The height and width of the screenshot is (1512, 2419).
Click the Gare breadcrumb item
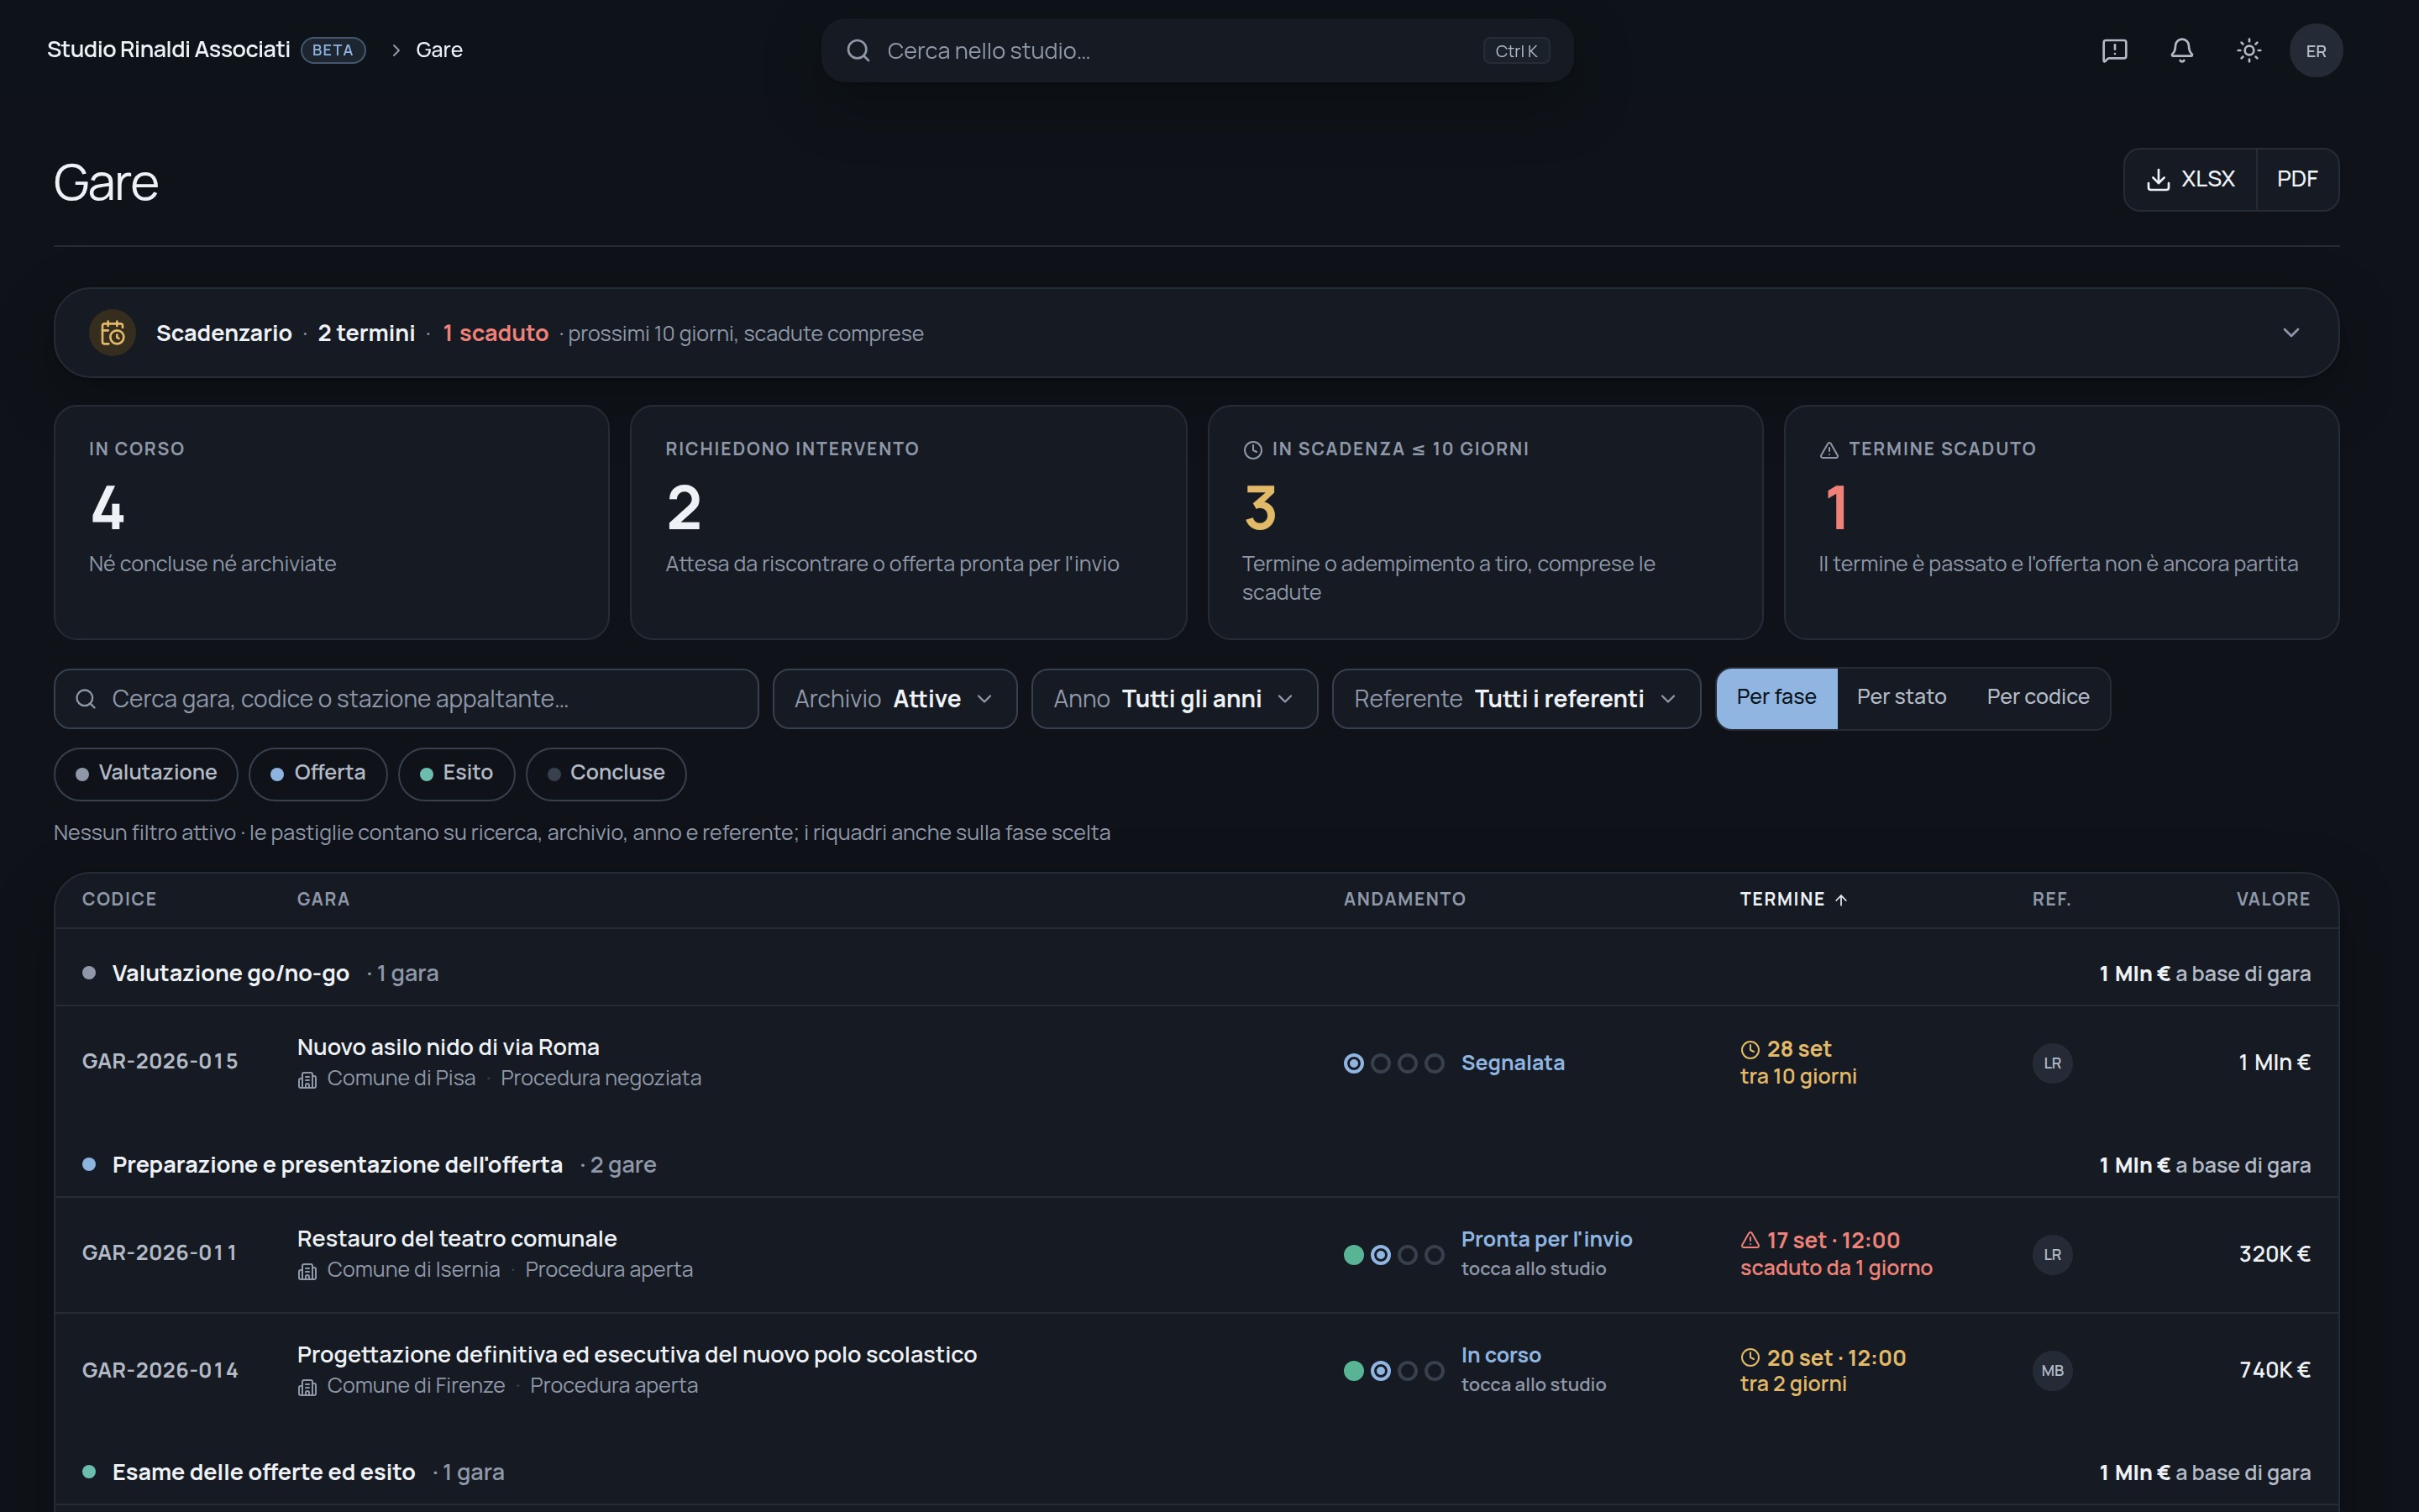click(438, 50)
